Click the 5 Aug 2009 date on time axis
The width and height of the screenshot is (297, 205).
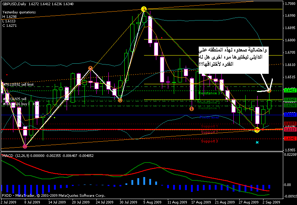point(148,202)
